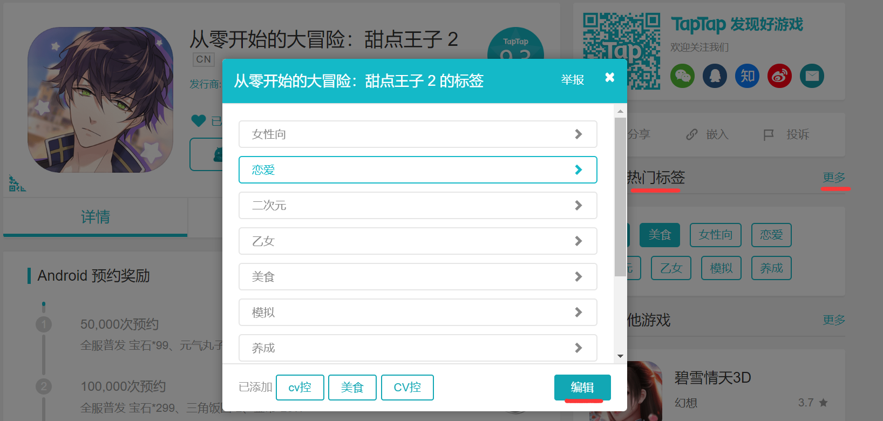Screen dimensions: 883x421
Task: Click 更多 next to 热门标签
Action: point(834,177)
